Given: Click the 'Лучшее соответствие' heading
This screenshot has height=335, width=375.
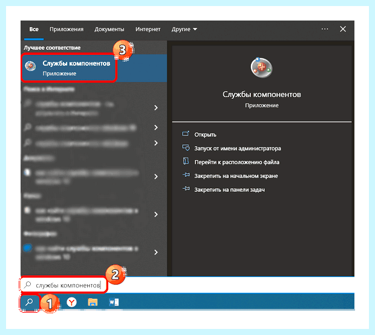Looking at the screenshot, I should pyautogui.click(x=52, y=48).
